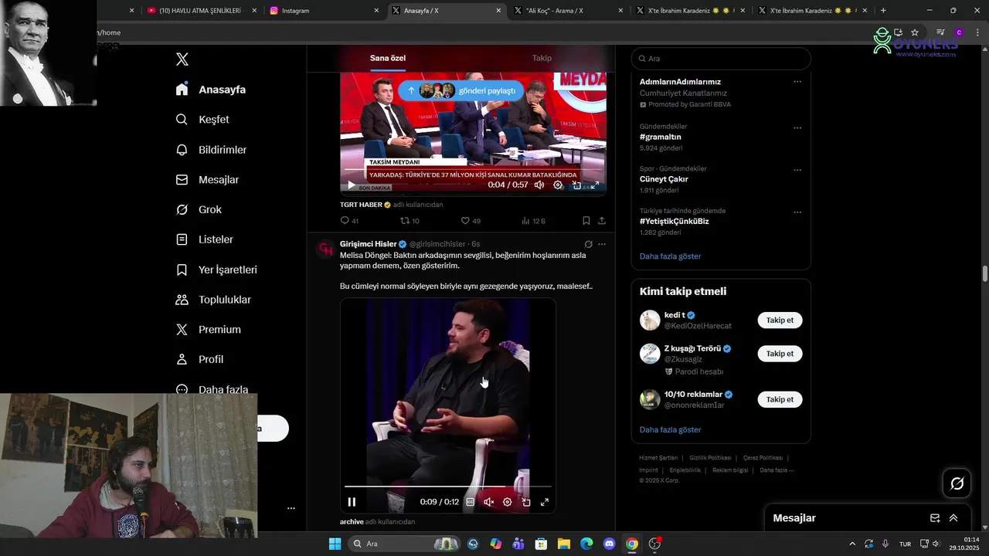Mute the TGRT HABER video

(x=539, y=185)
